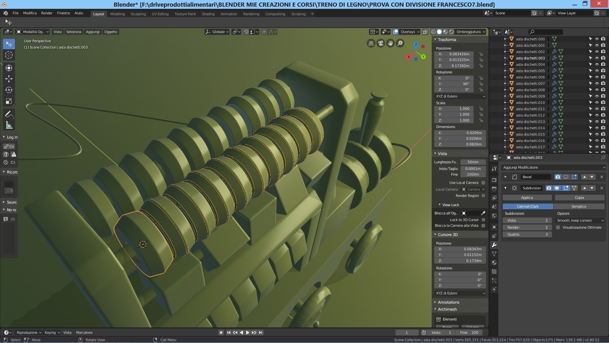Image resolution: width=609 pixels, height=343 pixels.
Task: Open the Oggetto menu
Action: 111,32
